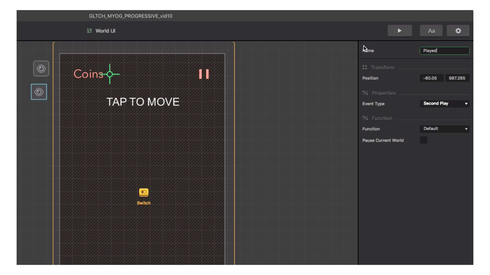
Task: Click the Properties section icon
Action: click(365, 93)
